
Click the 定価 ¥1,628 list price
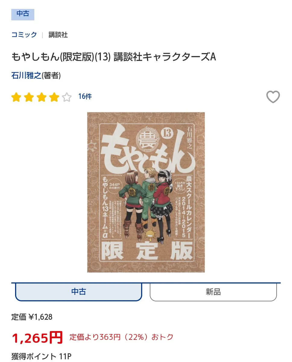32,317
